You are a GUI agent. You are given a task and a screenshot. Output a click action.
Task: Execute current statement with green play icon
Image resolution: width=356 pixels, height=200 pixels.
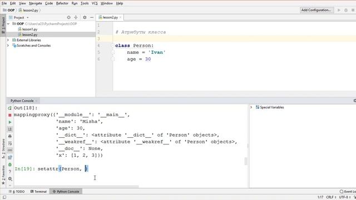(x=10, y=122)
